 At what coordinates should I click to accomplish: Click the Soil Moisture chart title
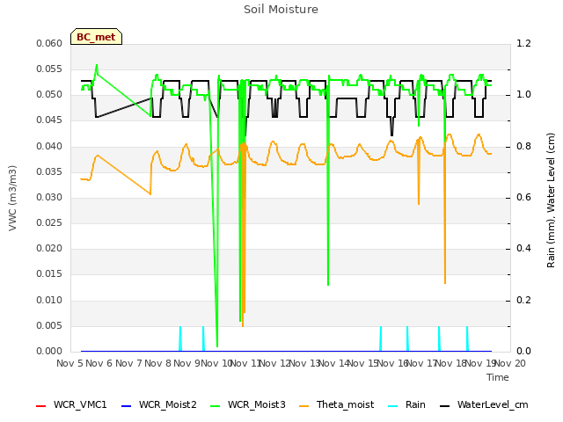[x=281, y=10]
